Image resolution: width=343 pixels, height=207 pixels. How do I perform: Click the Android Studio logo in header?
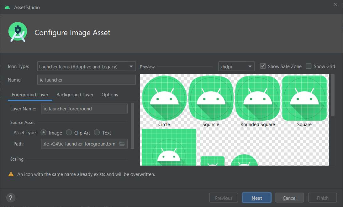[18, 32]
